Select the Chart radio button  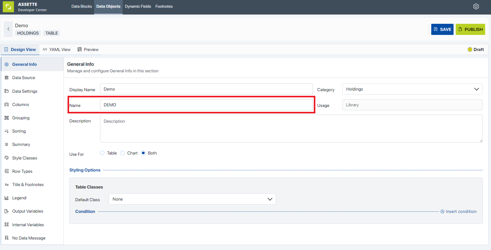coord(122,153)
